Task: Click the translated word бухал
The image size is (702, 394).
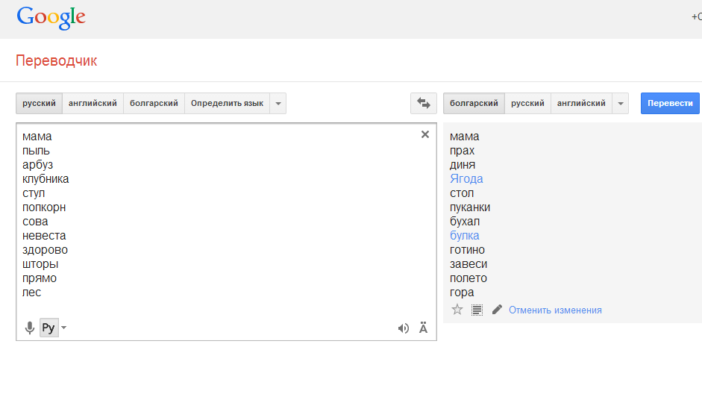Action: 465,221
